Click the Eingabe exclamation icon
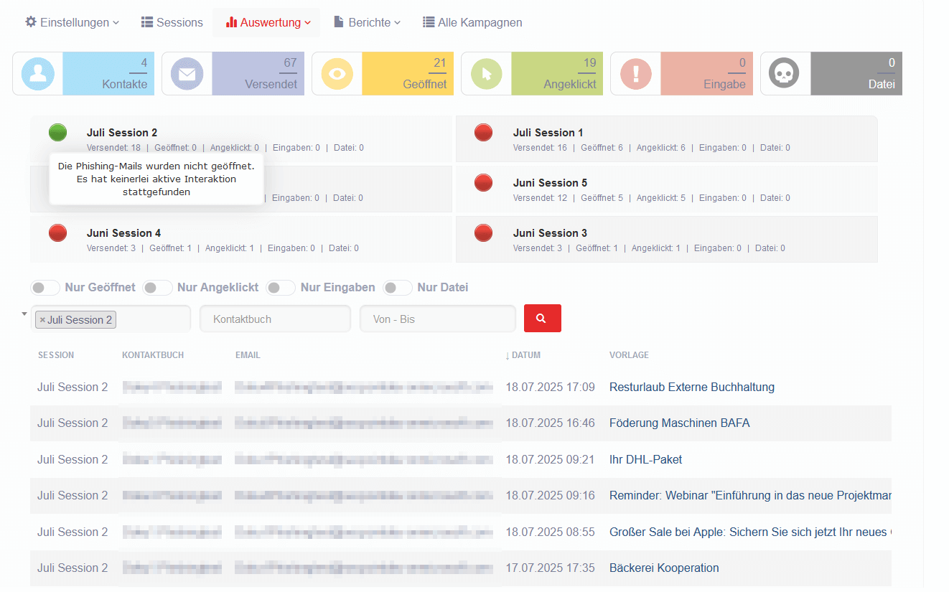 point(635,73)
